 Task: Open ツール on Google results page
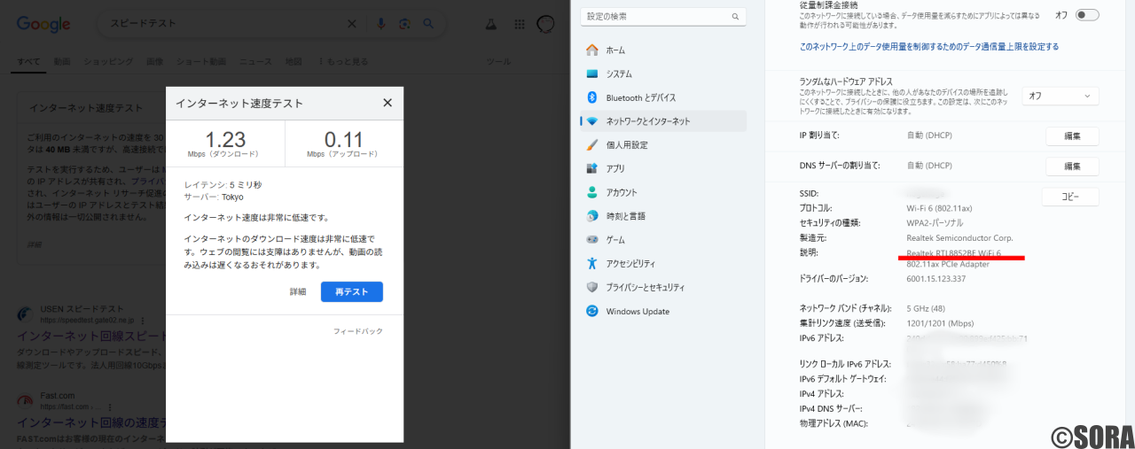pyautogui.click(x=498, y=61)
